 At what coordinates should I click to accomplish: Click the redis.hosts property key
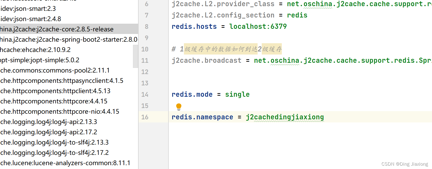(x=194, y=26)
